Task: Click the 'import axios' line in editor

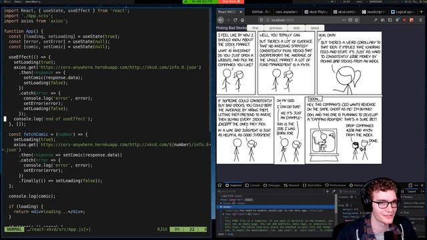Action: (35, 21)
